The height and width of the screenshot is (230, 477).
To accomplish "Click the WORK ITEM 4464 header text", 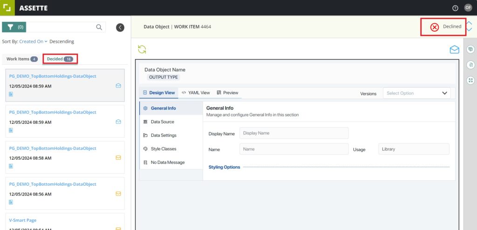I will (192, 27).
